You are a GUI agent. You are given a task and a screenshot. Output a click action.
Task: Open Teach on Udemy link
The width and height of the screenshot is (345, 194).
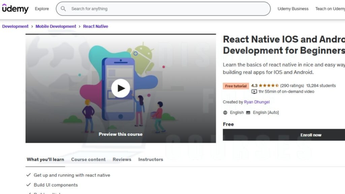(x=330, y=9)
